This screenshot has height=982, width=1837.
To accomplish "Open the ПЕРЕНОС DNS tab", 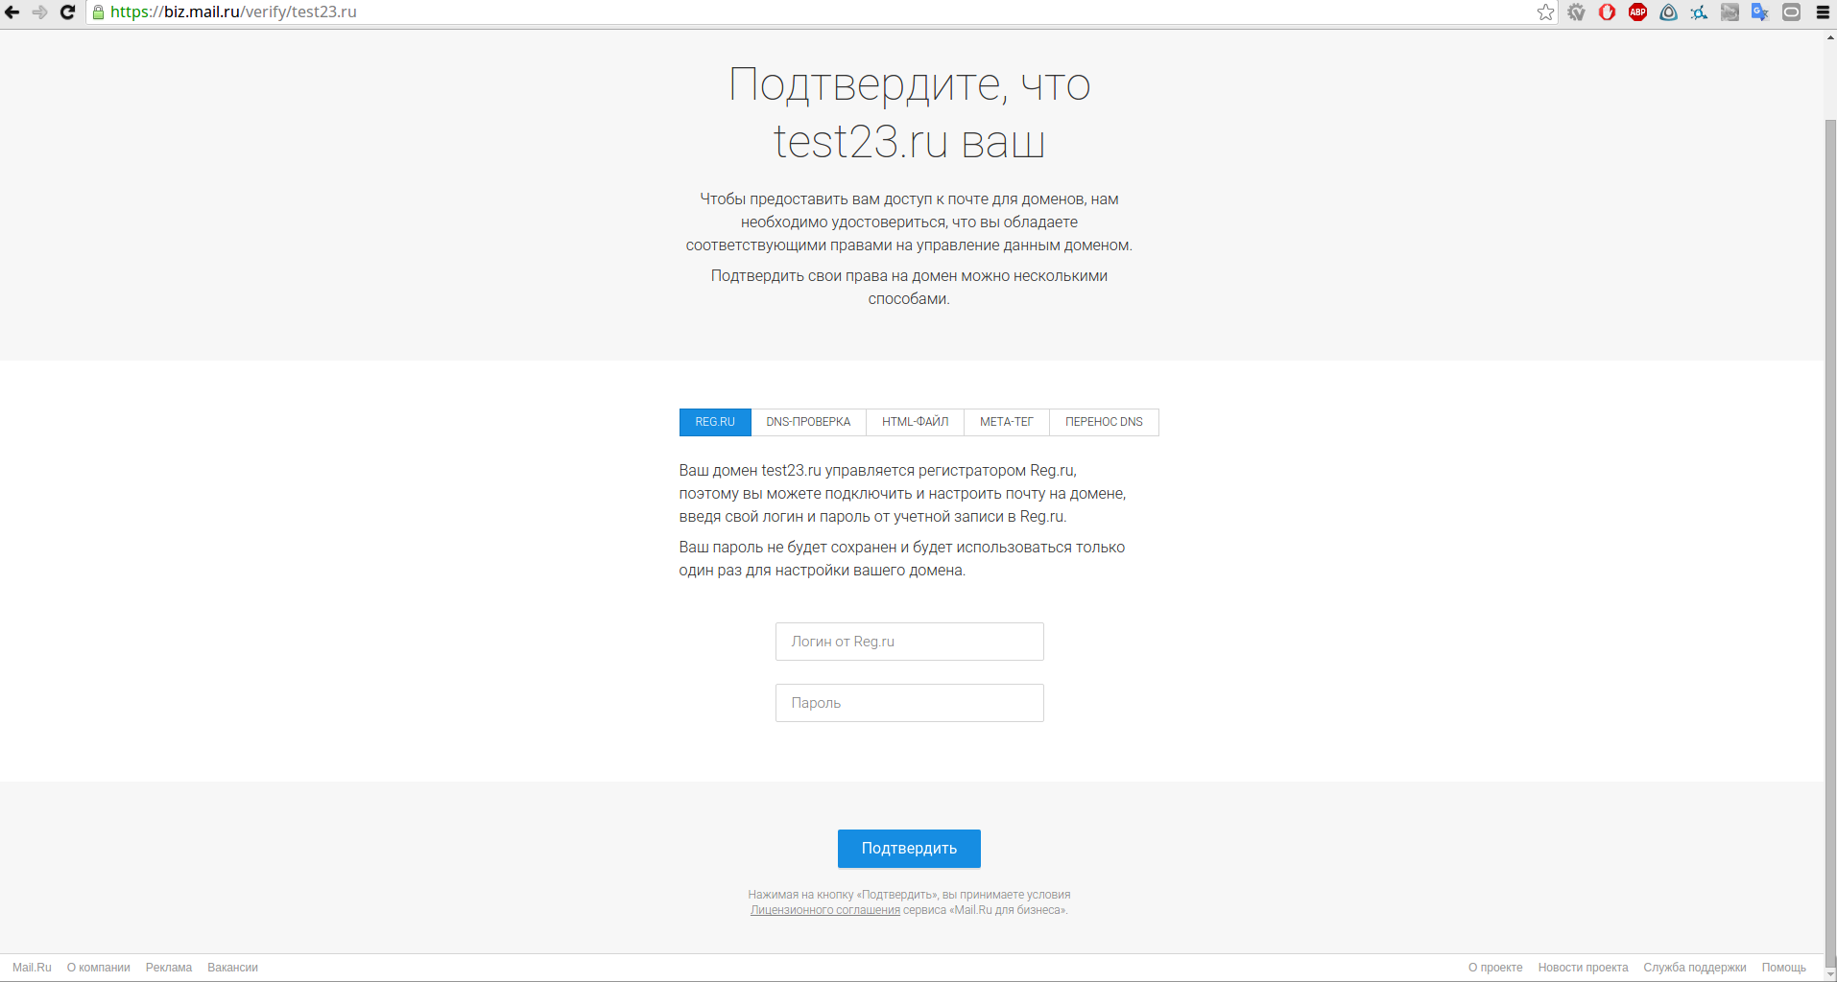I will pyautogui.click(x=1104, y=422).
